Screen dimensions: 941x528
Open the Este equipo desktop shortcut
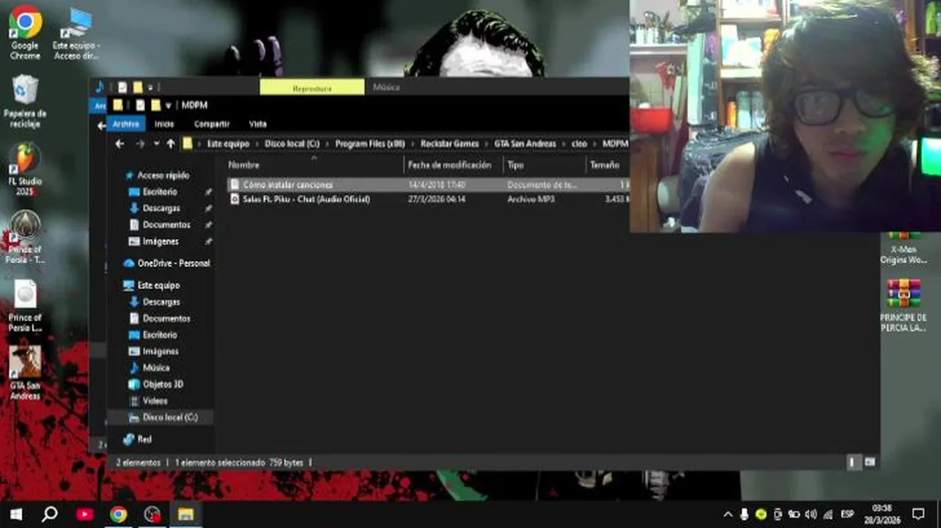coord(76,33)
